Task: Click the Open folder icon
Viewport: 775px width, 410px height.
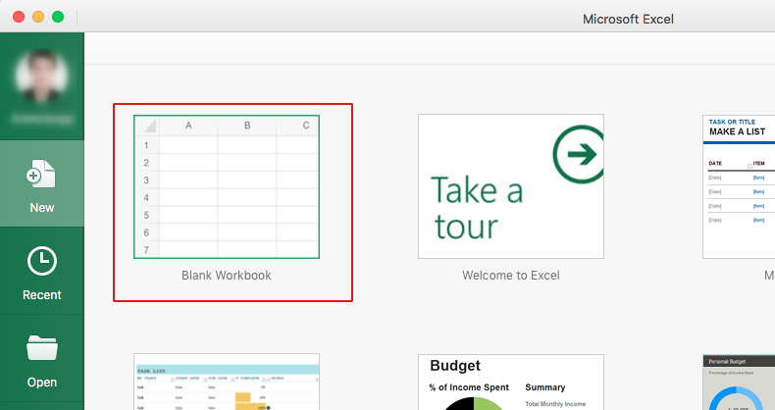Action: [x=42, y=348]
